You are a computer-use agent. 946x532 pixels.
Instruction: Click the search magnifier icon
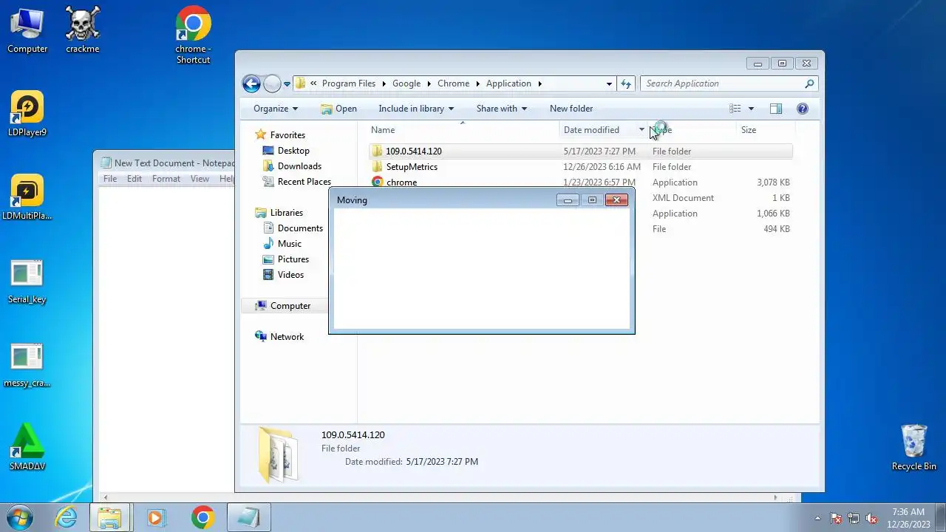pos(809,83)
